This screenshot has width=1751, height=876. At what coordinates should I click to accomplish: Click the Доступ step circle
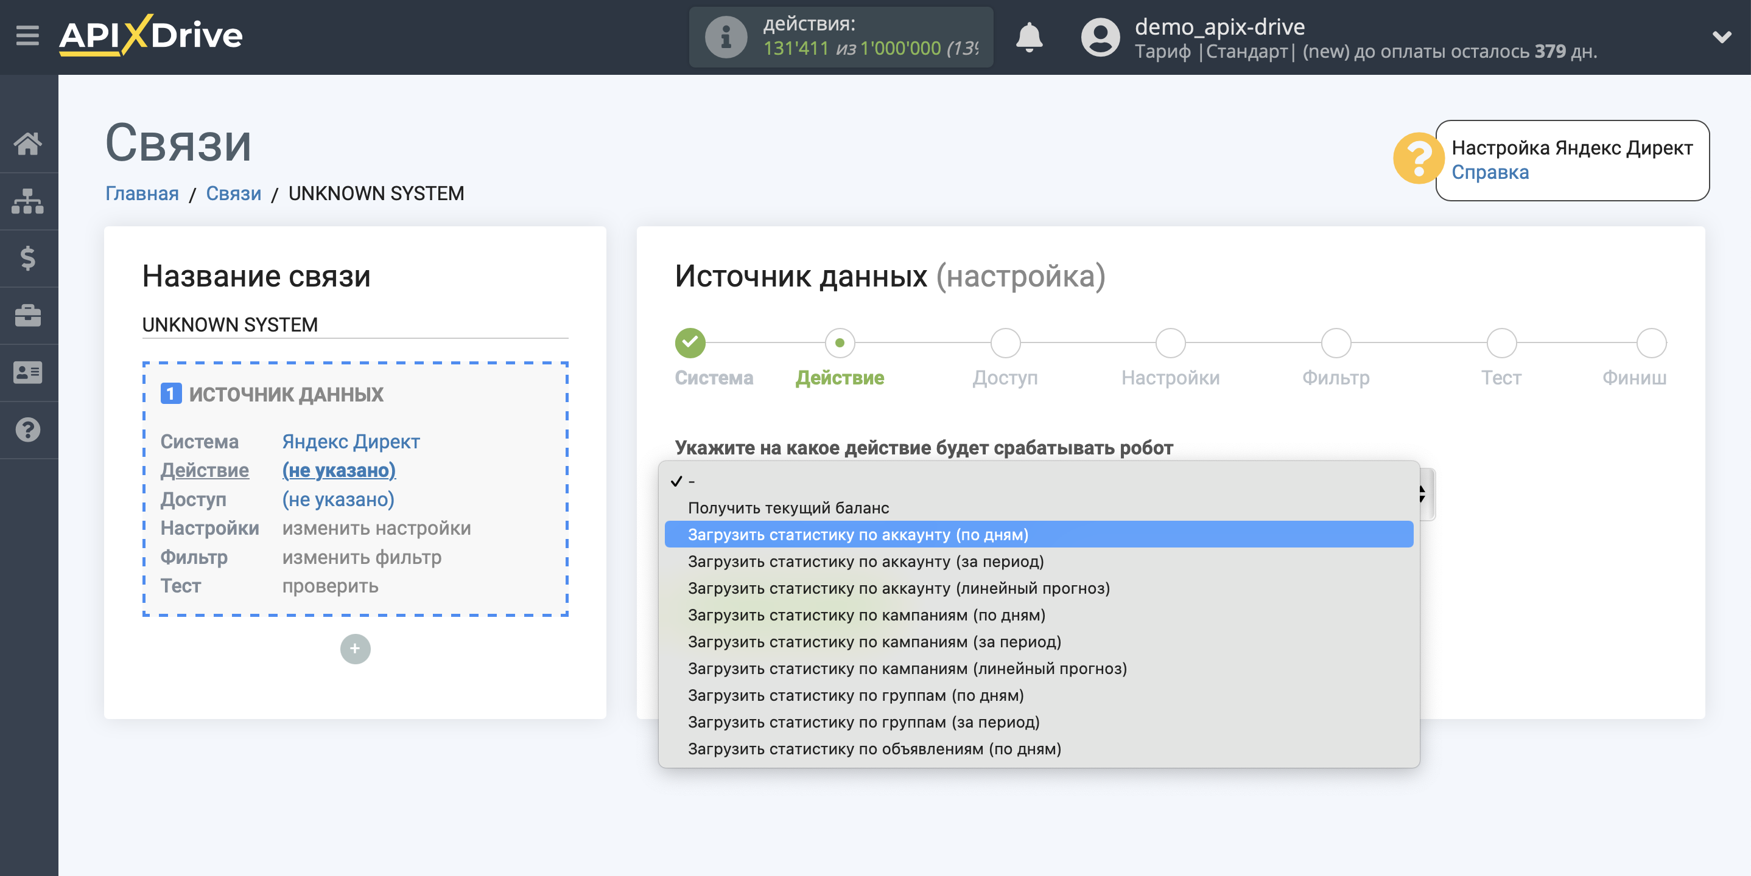coord(1005,343)
